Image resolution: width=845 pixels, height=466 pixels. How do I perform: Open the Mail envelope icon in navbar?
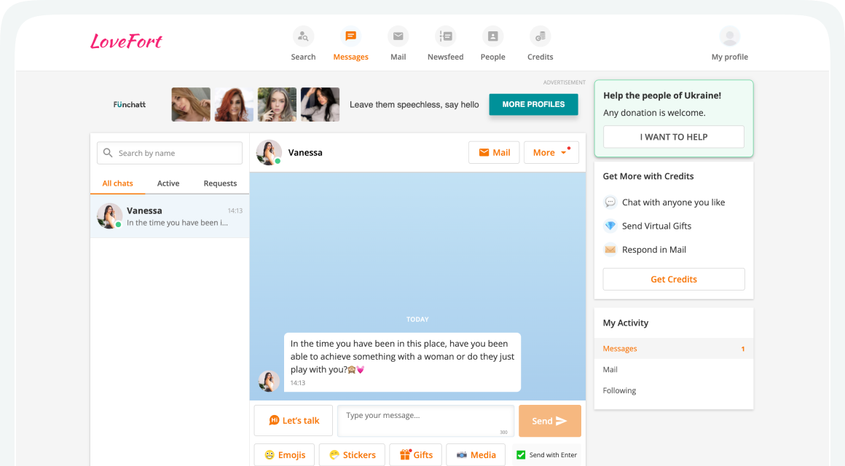(398, 36)
